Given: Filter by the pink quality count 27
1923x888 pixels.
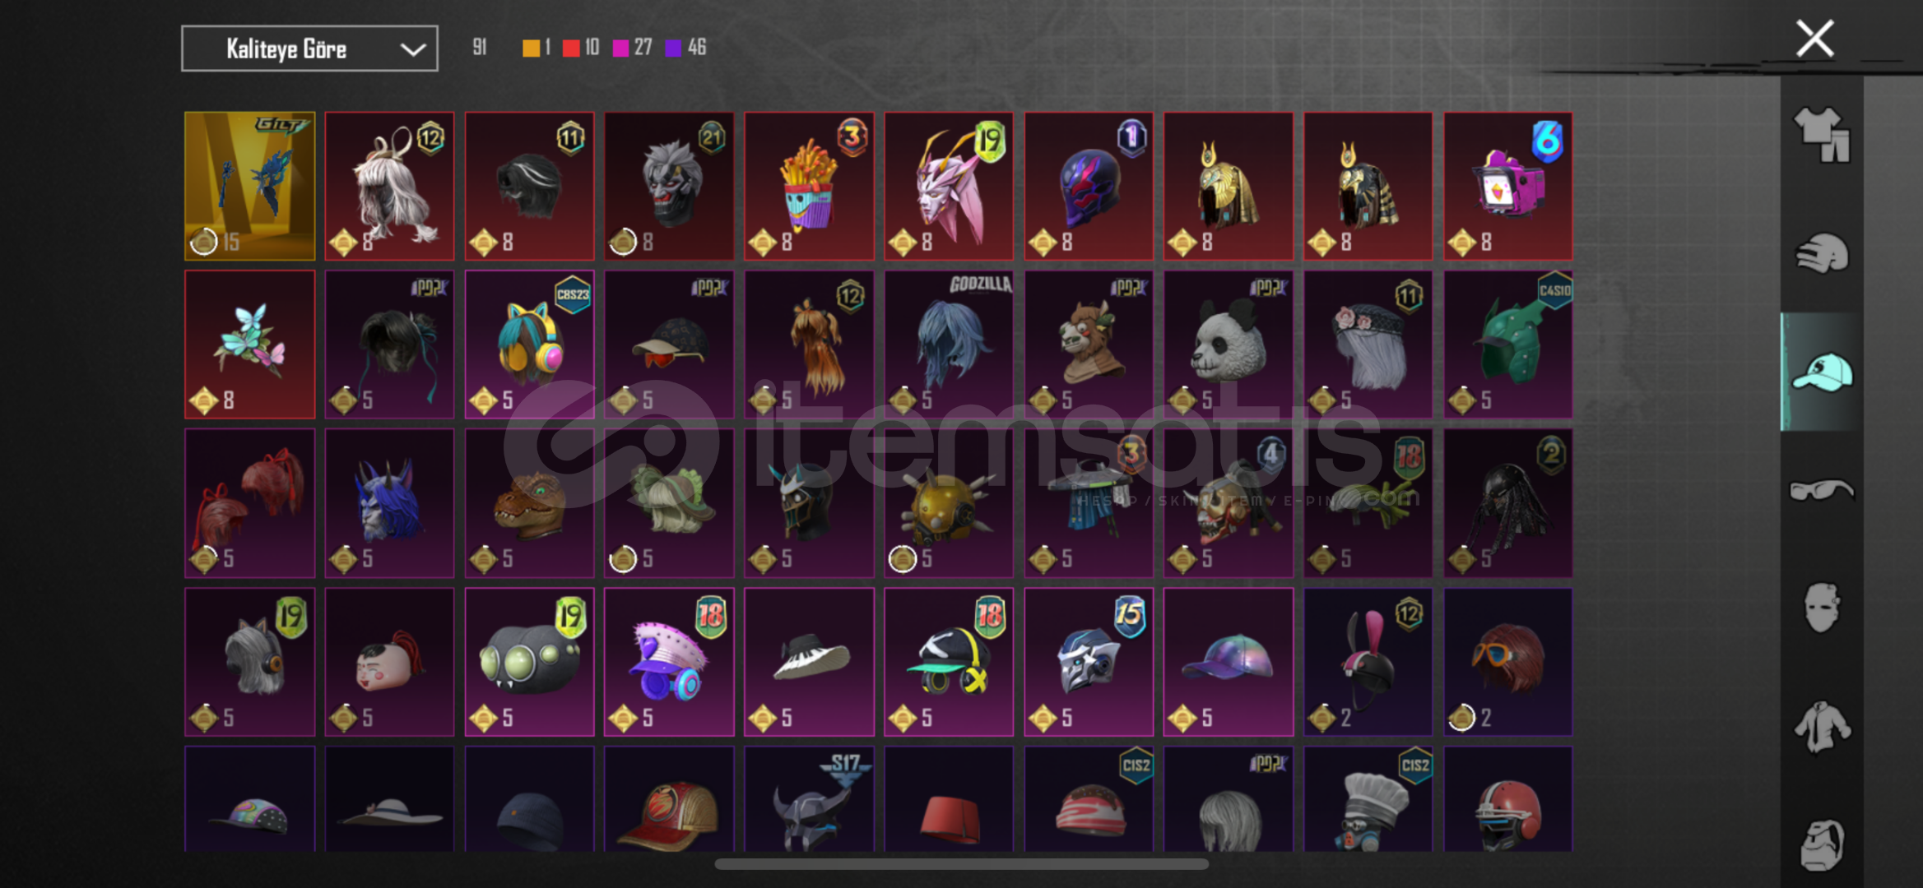Looking at the screenshot, I should point(632,48).
